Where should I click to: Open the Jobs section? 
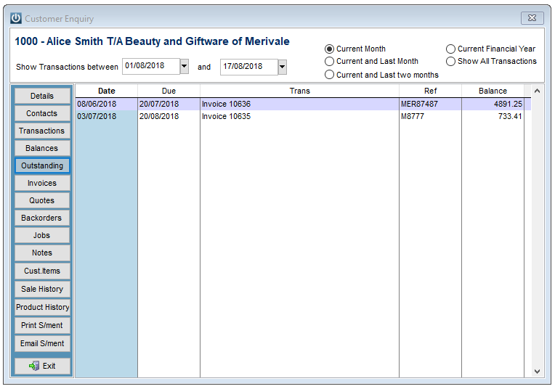(x=42, y=235)
